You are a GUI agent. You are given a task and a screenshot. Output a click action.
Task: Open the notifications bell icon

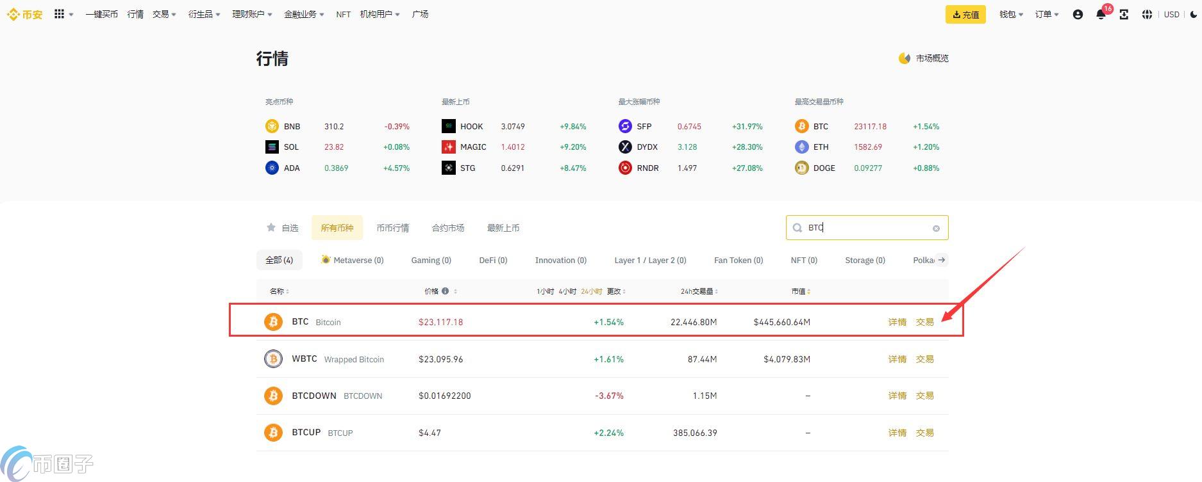(x=1101, y=14)
